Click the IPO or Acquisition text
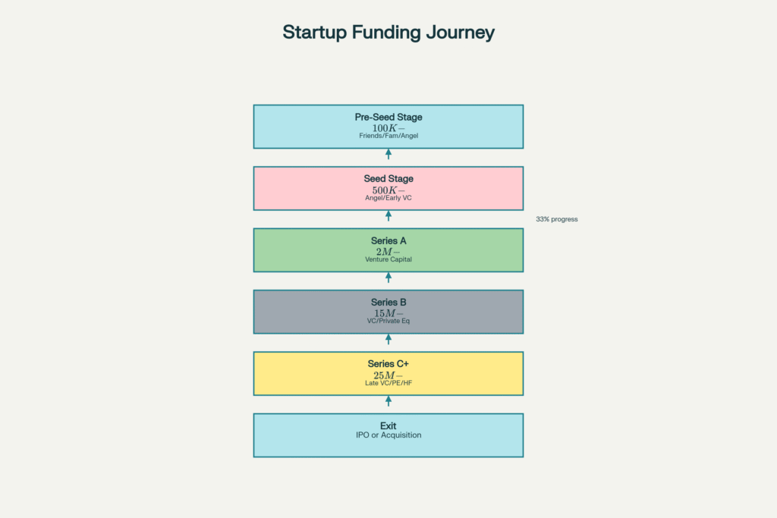Image resolution: width=777 pixels, height=518 pixels. coord(388,435)
